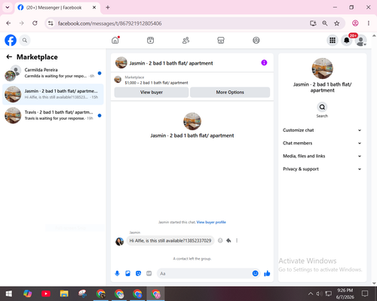Click the back arrow beside Marketplace
This screenshot has width=377, height=301.
[9, 57]
